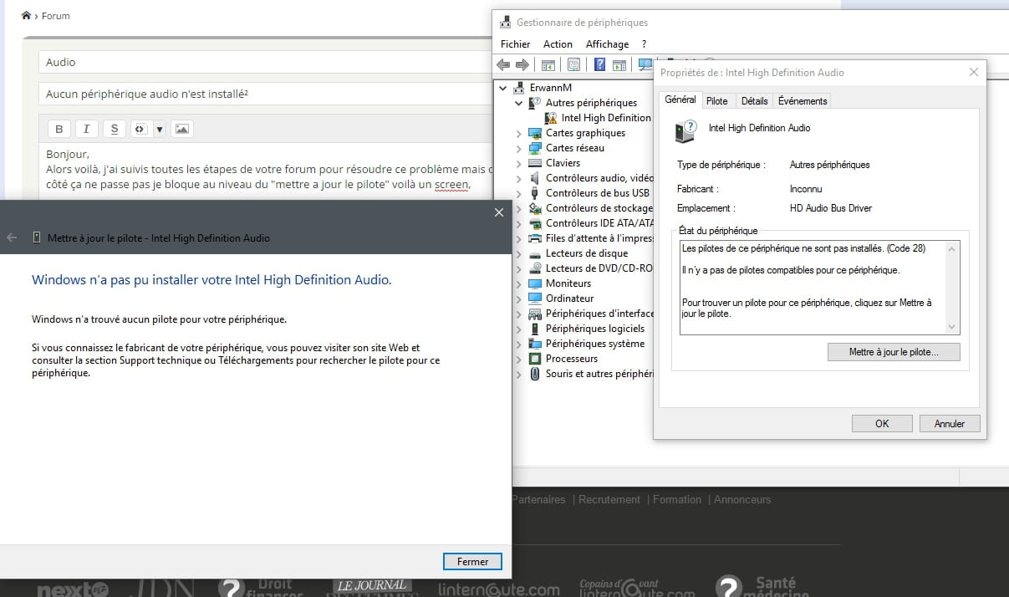1009x597 pixels.
Task: Open the dropdown arrow beside the code button
Action: tap(159, 129)
